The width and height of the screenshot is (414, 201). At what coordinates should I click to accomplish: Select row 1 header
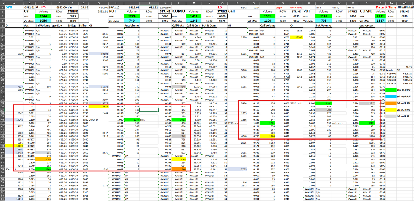(2, 7)
